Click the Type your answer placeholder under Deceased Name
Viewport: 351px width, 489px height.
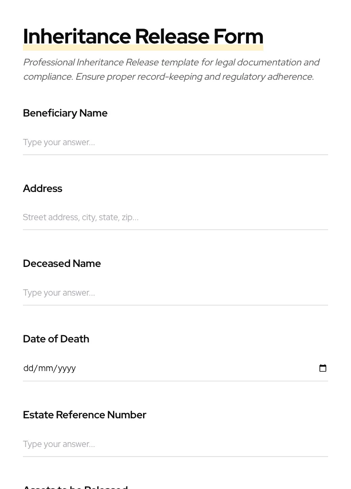click(59, 293)
